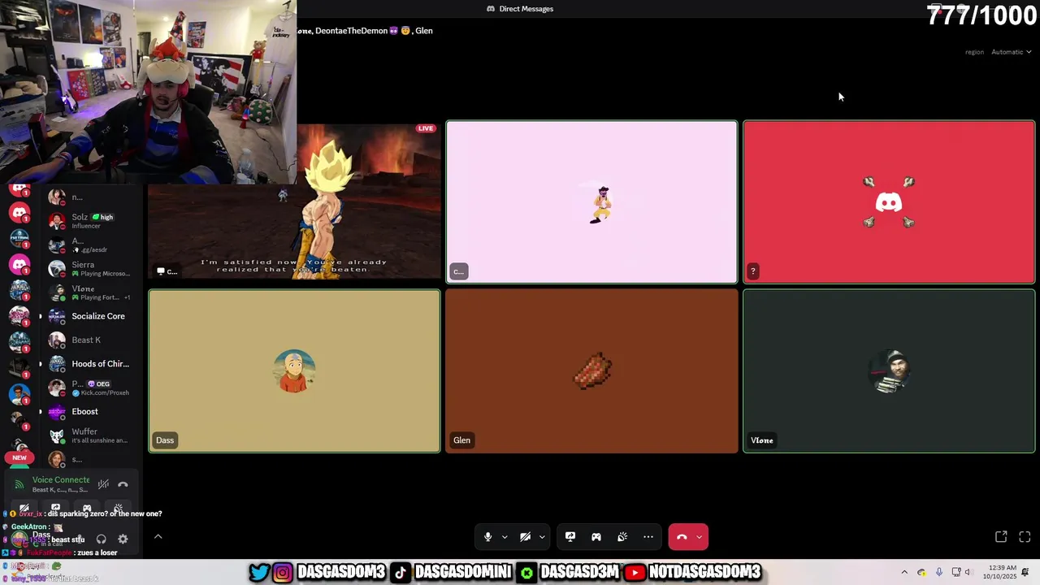
Task: Show hidden system tray icons
Action: (x=904, y=572)
